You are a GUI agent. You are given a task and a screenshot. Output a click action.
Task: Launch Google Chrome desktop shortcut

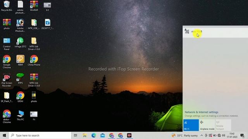[x=7, y=62]
